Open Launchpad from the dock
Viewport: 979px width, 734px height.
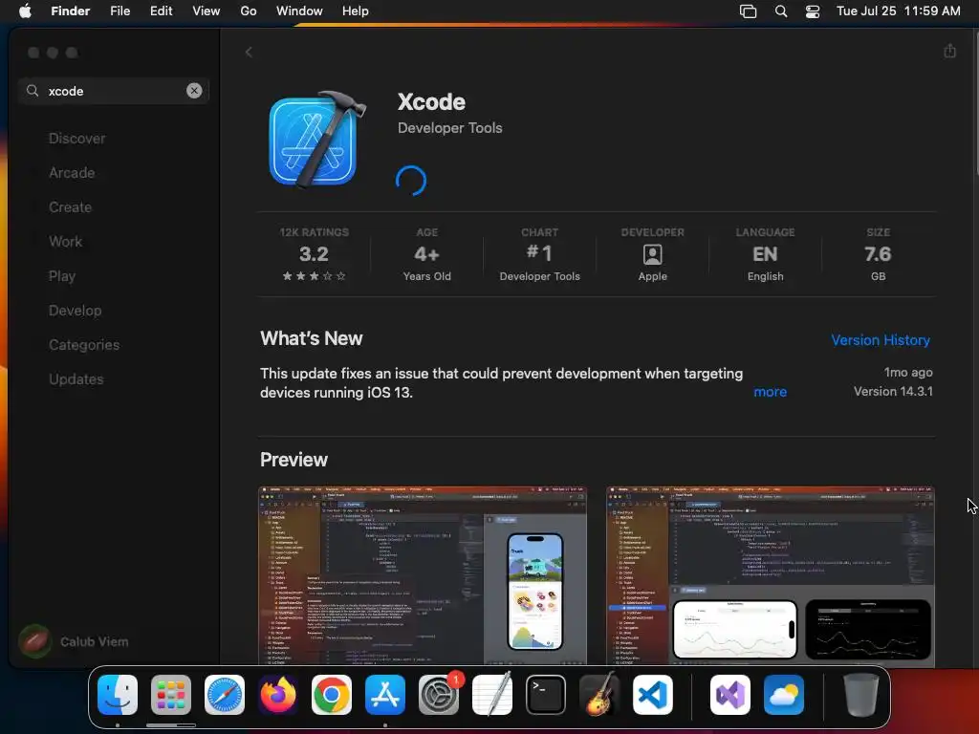[x=171, y=695]
